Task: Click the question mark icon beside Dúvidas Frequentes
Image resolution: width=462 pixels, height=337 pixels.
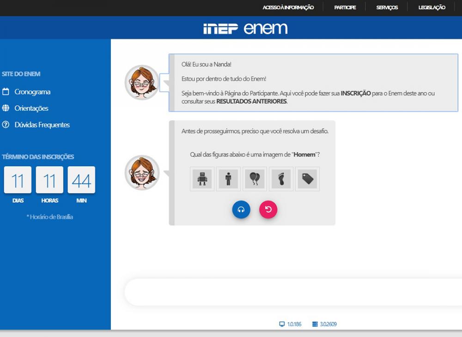Action: pos(6,125)
